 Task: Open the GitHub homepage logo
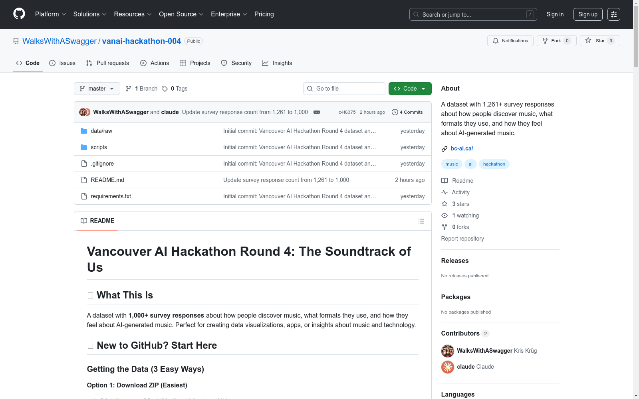click(19, 14)
